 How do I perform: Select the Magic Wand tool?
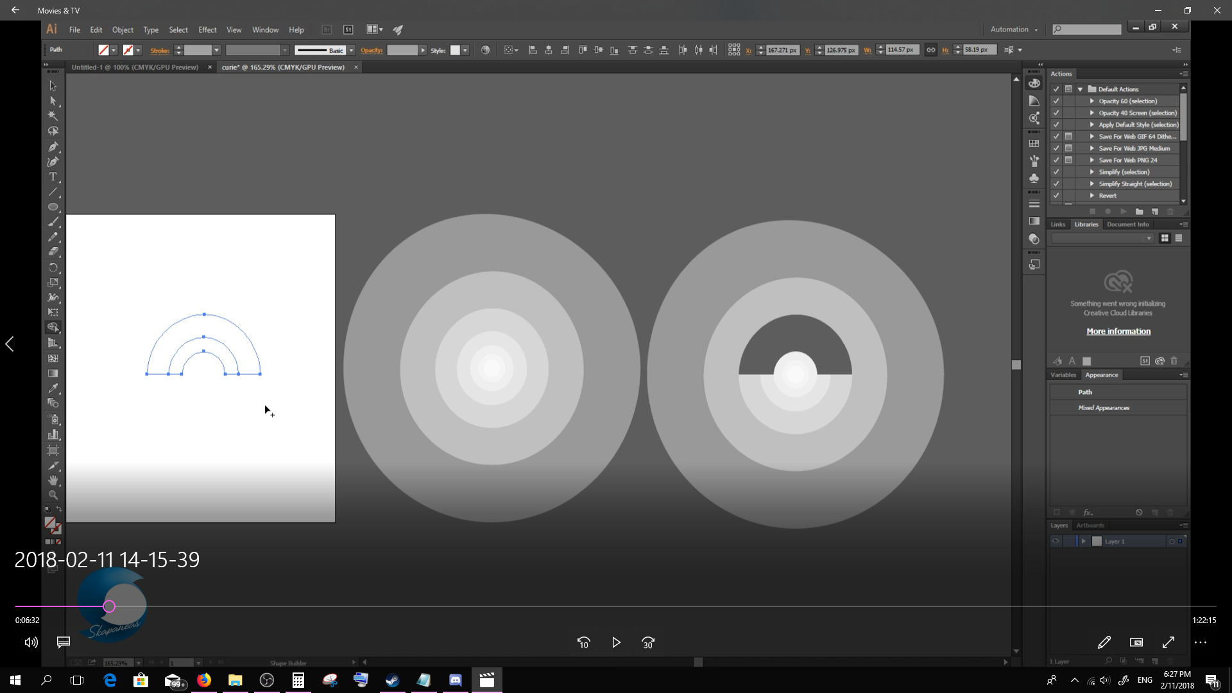coord(53,116)
